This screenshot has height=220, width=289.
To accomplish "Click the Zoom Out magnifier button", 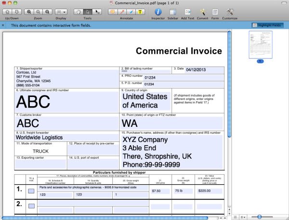I will pyautogui.click(x=47, y=12).
